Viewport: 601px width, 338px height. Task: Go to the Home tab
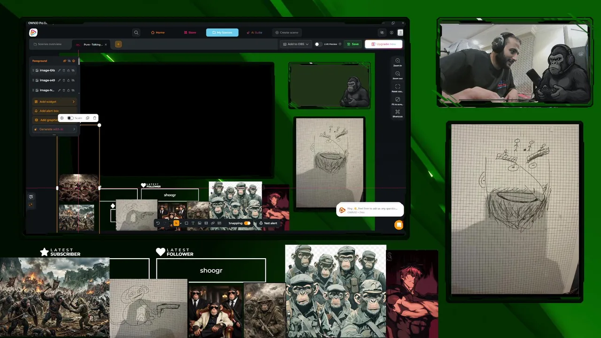[158, 32]
